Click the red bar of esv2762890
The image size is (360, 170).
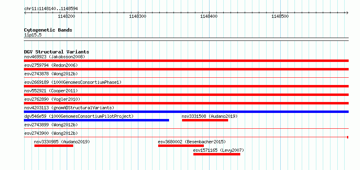[x=186, y=103]
